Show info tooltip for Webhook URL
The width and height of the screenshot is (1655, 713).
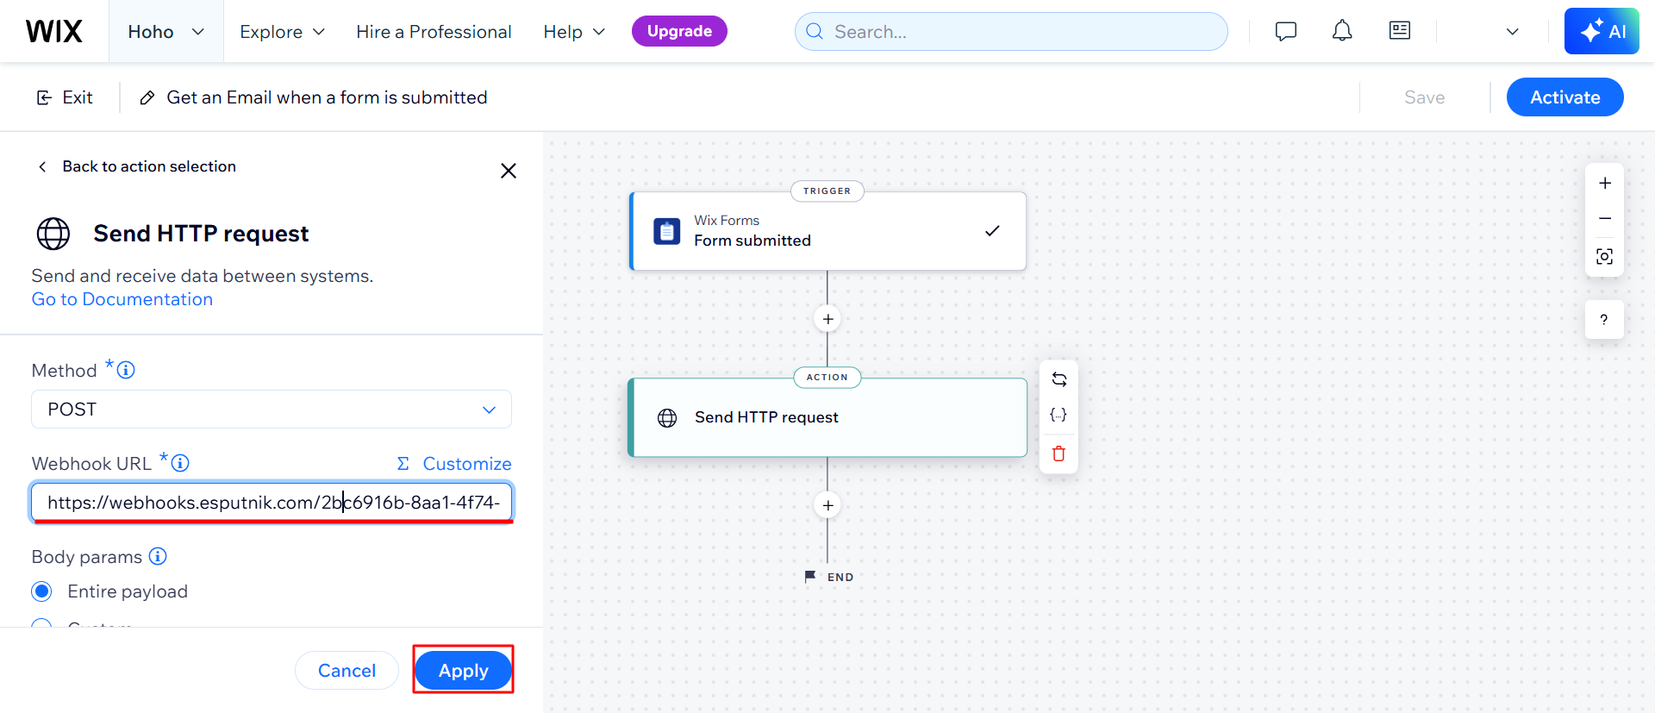pos(180,463)
